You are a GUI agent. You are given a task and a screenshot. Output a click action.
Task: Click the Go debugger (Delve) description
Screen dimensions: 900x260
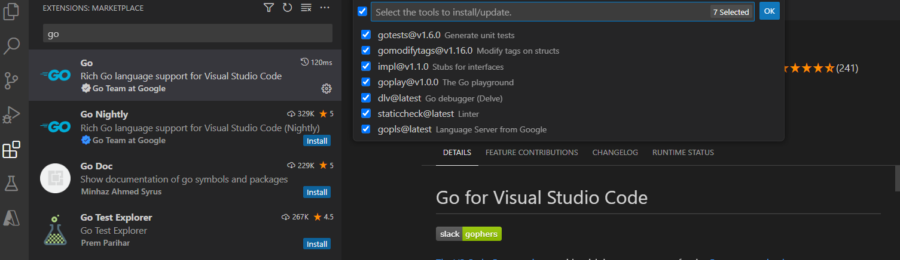[463, 98]
